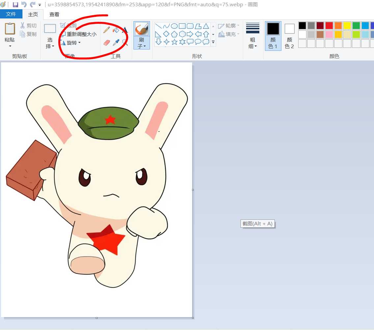The image size is (374, 330).
Task: Choose the Cloud callout shape
Action: click(206, 42)
